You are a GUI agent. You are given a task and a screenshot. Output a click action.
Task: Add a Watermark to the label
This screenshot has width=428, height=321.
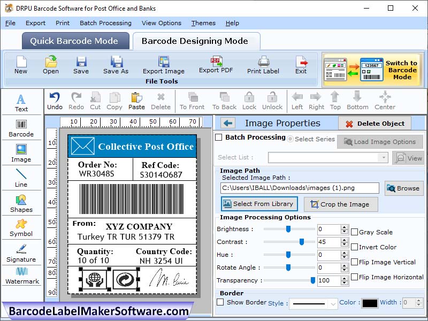click(21, 277)
